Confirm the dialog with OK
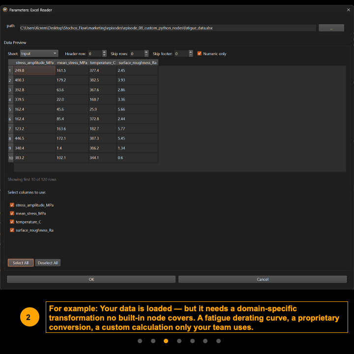Viewport: 354px width, 354px height. pyautogui.click(x=91, y=279)
